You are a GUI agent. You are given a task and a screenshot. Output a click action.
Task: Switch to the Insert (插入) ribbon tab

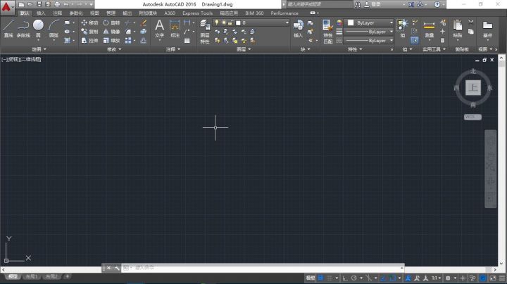point(41,13)
